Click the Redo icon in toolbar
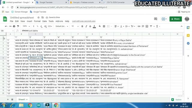Image resolution: width=192 pixels, height=108 pixels. [10, 26]
